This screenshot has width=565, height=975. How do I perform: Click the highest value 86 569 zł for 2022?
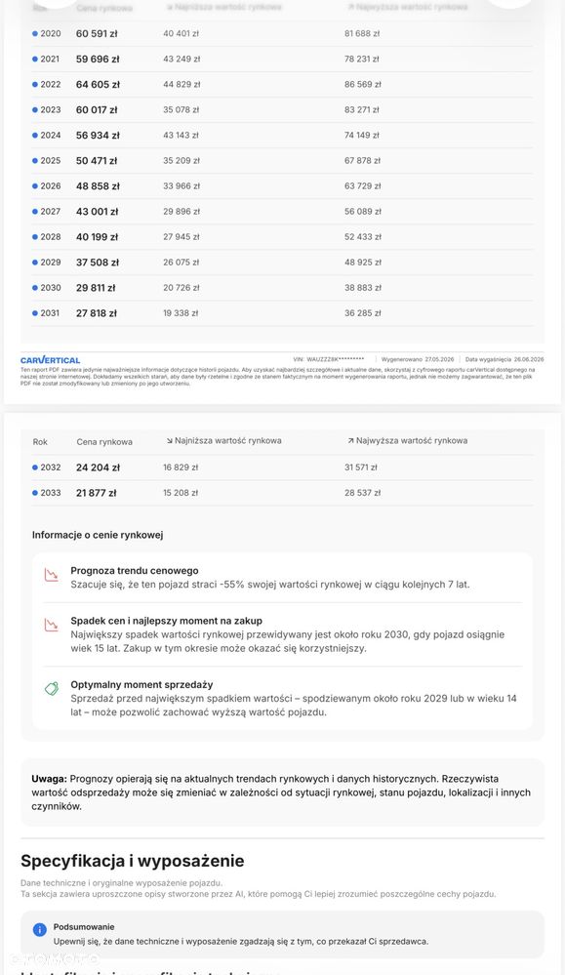point(363,85)
